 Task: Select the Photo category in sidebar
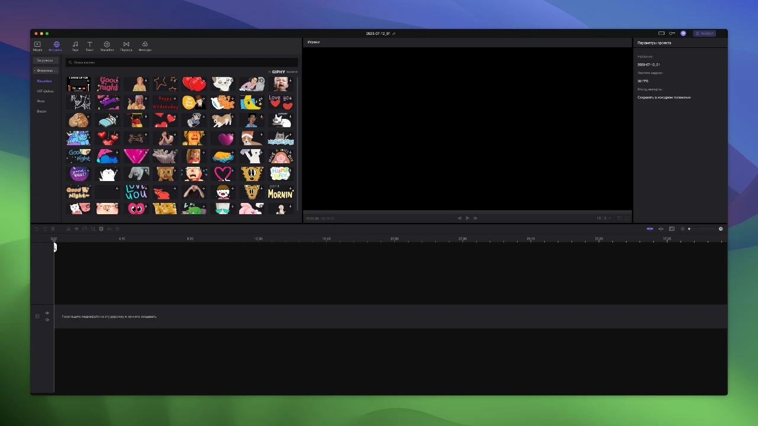[41, 101]
